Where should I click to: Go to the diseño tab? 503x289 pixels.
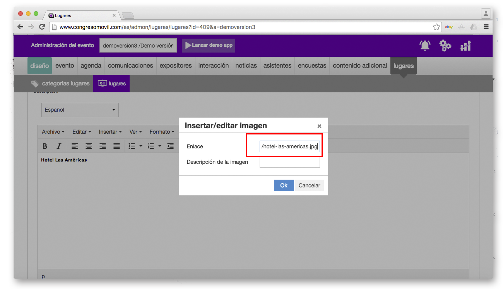pos(39,66)
